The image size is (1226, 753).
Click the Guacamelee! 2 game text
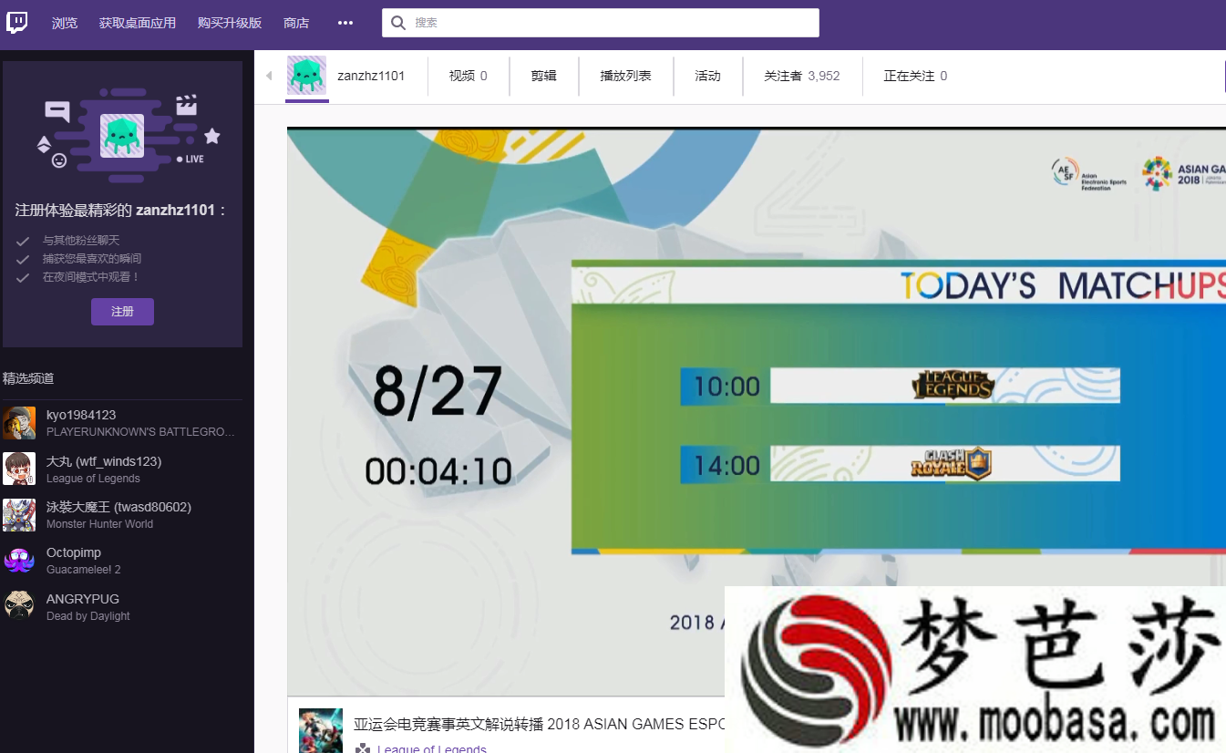tap(84, 570)
